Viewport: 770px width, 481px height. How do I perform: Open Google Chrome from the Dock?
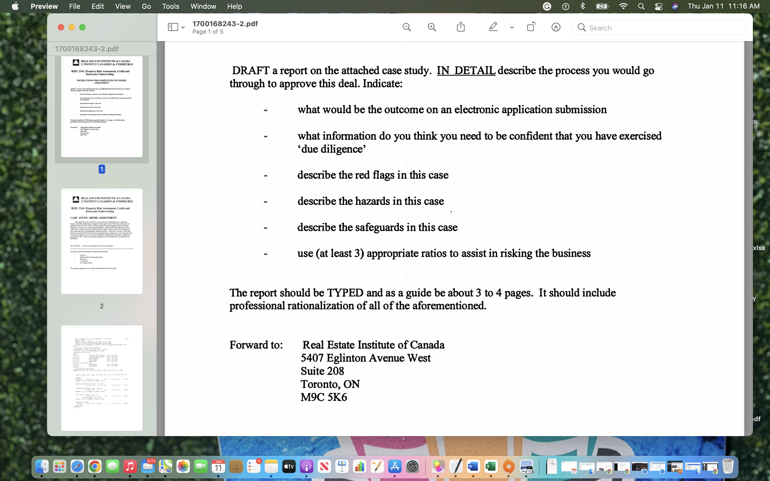tap(94, 466)
